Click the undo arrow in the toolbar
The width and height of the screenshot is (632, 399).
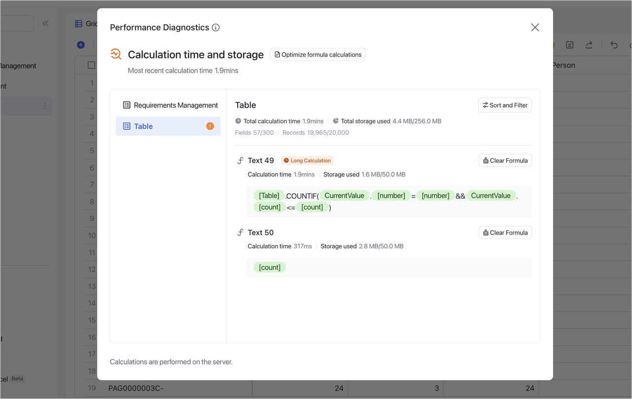[614, 45]
